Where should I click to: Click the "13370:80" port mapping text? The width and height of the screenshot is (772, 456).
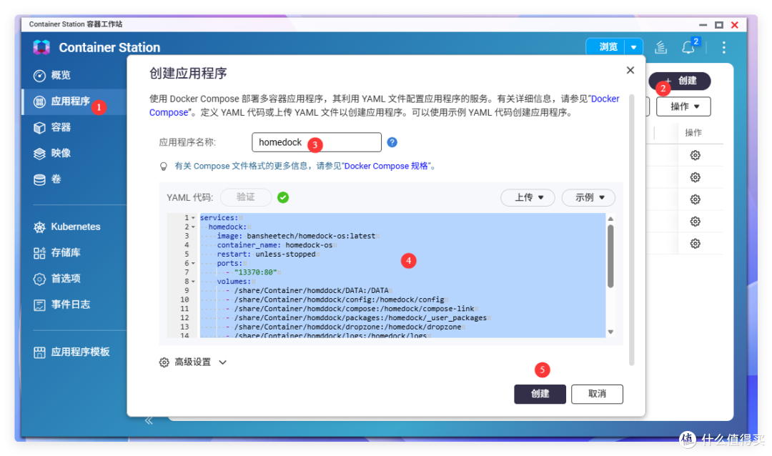click(x=255, y=272)
